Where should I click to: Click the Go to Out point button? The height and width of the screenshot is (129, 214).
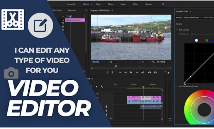(x=142, y=73)
